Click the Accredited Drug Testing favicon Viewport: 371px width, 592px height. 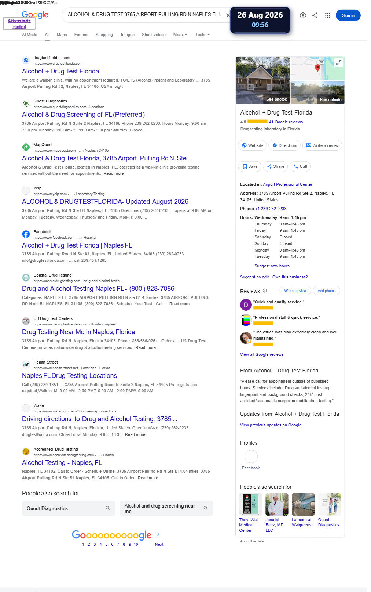pyautogui.click(x=26, y=452)
